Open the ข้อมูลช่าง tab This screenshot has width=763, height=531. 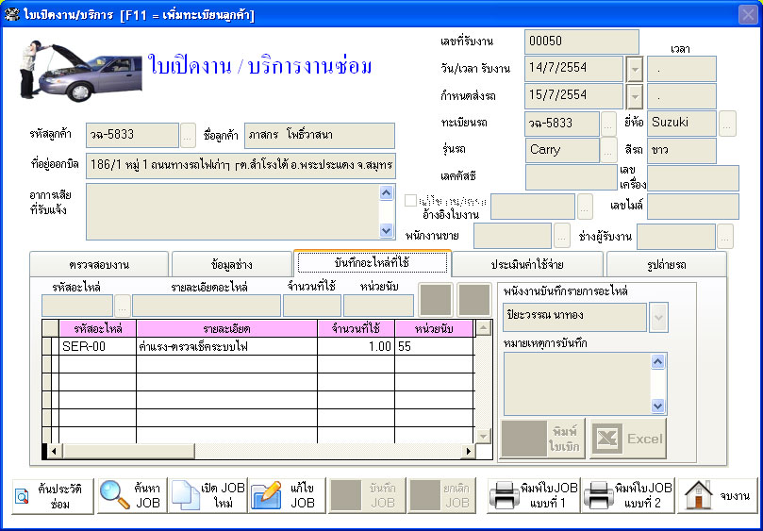[x=231, y=264]
